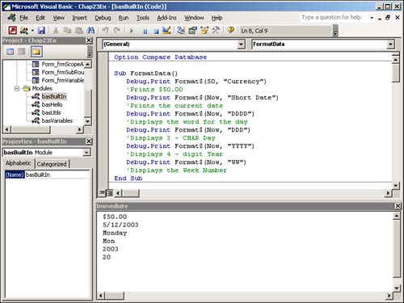
Task: Click the Toolbox hammer-and-wrench icon
Action: (x=216, y=31)
